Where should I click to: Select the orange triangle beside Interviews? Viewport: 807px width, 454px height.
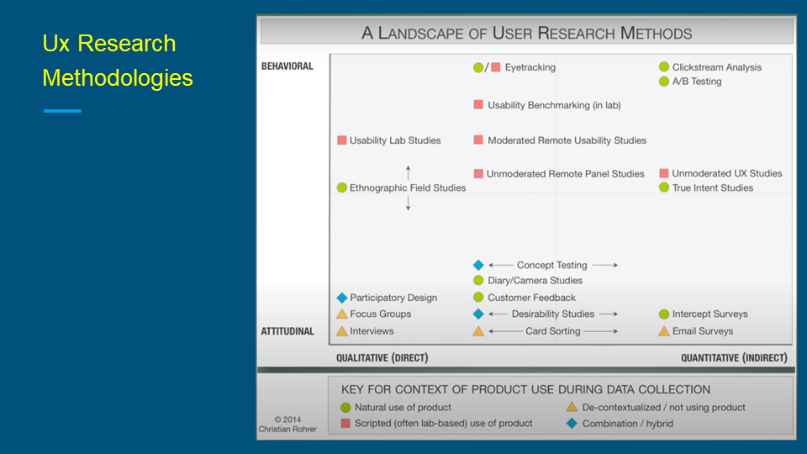pyautogui.click(x=342, y=331)
